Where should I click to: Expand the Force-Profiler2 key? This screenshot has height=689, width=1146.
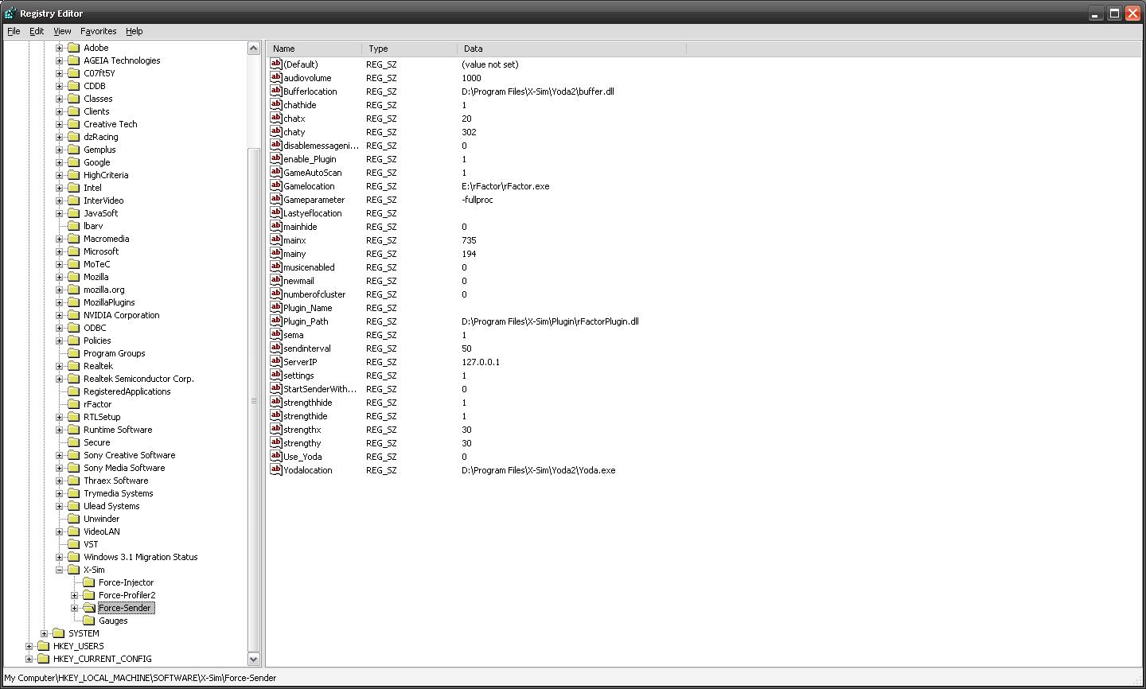coord(74,595)
